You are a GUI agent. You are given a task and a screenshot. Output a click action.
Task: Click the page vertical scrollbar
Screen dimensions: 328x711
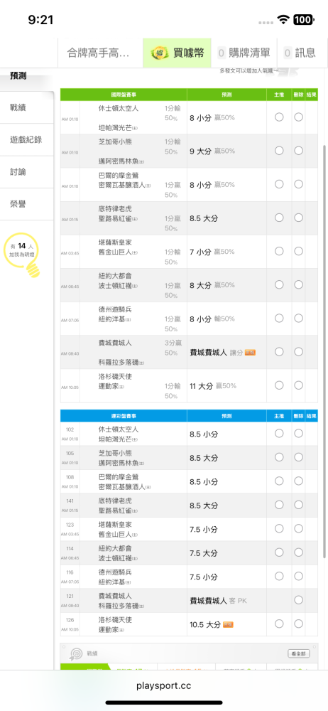point(325,351)
